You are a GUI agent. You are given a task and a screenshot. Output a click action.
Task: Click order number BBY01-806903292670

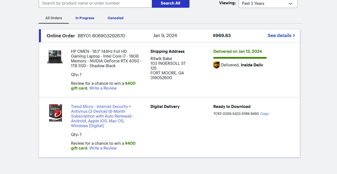coord(101,36)
